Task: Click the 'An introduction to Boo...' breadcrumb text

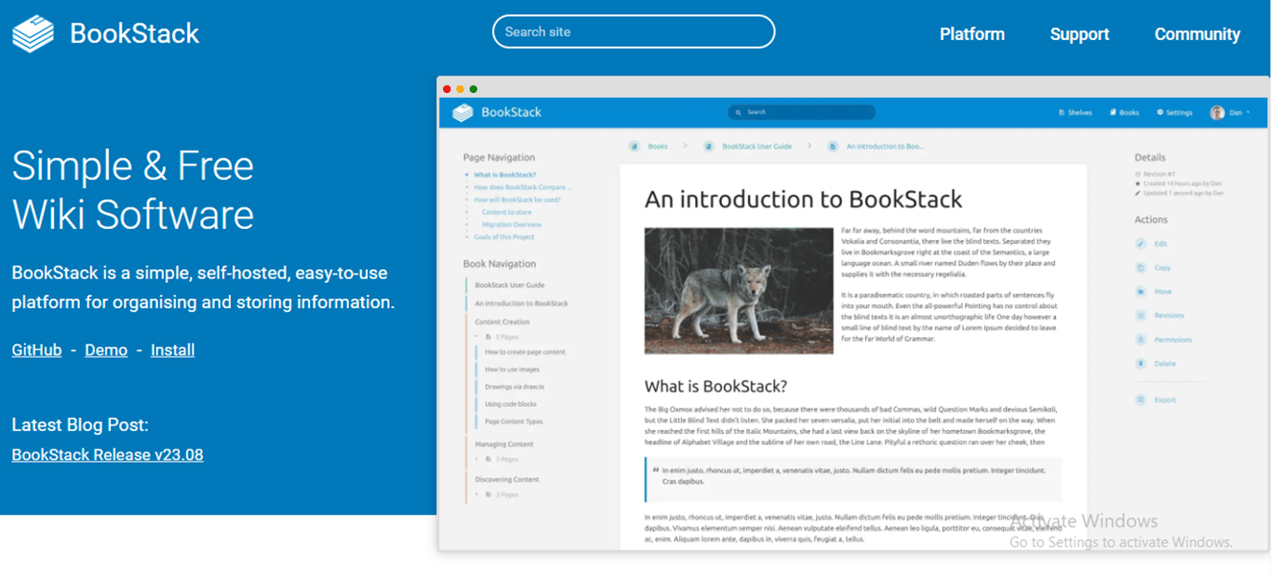Action: coord(885,146)
